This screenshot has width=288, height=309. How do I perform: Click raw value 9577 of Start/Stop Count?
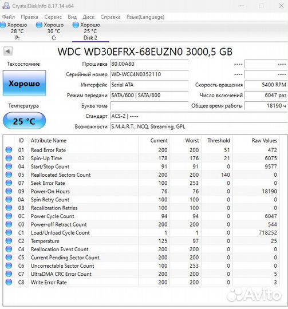[x=271, y=167]
